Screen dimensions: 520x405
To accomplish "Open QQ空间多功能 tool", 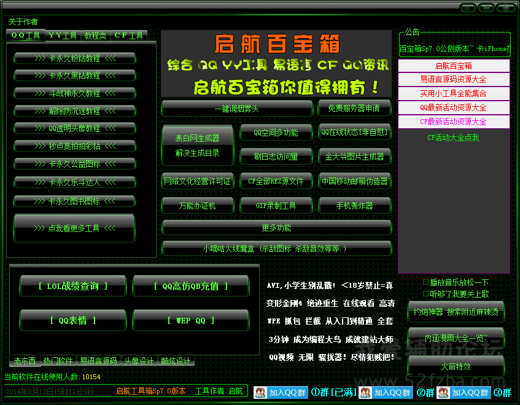I will pyautogui.click(x=276, y=133).
